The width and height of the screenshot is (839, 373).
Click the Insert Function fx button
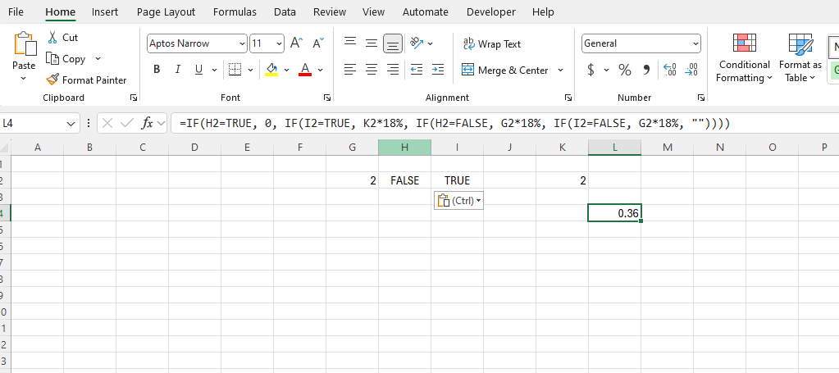tap(147, 124)
